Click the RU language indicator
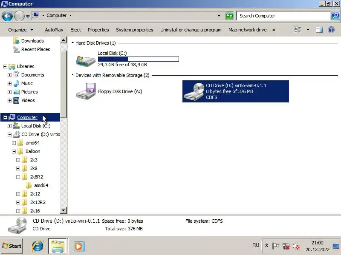The width and height of the screenshot is (341, 255). (255, 245)
